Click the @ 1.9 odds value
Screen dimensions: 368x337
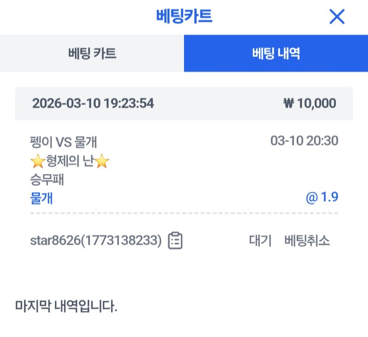[x=322, y=197]
